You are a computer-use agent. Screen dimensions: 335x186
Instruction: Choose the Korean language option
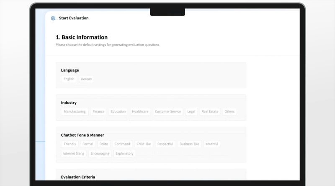click(86, 79)
